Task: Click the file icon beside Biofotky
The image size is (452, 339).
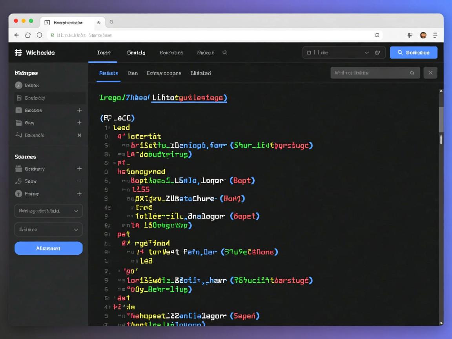Action: [19, 98]
